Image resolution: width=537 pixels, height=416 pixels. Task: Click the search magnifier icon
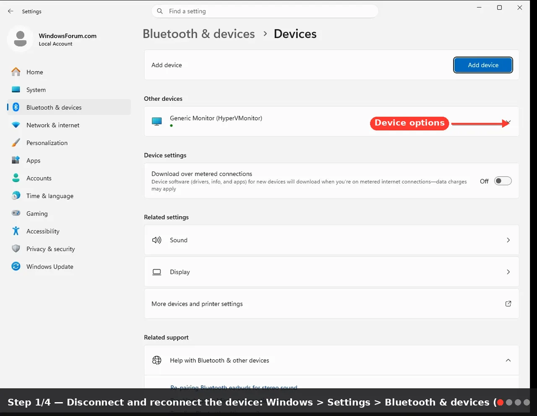[160, 11]
